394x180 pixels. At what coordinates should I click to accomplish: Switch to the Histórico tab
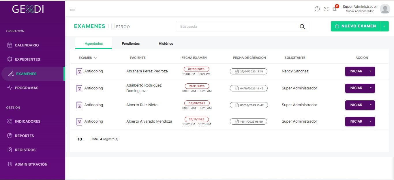pos(166,44)
